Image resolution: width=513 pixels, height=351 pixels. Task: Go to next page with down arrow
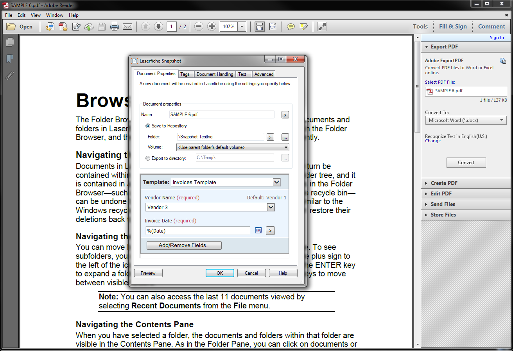(x=158, y=27)
